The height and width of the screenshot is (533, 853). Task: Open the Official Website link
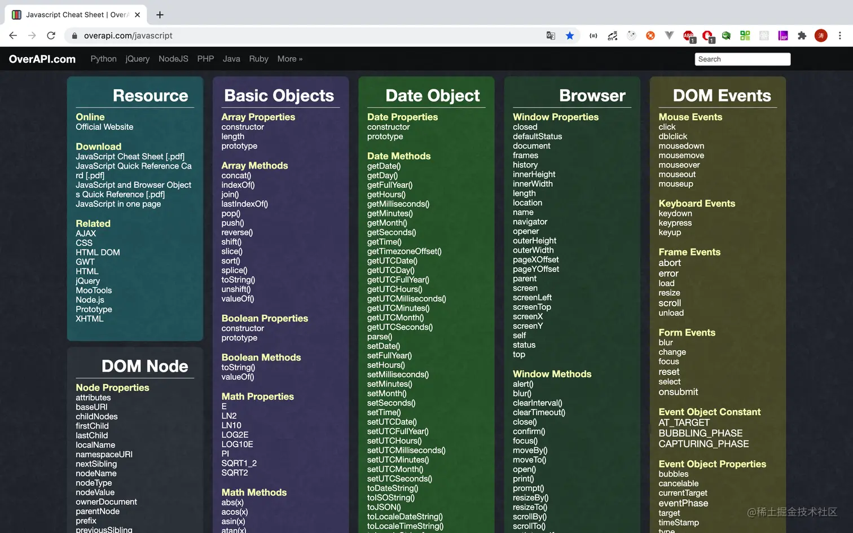click(105, 127)
